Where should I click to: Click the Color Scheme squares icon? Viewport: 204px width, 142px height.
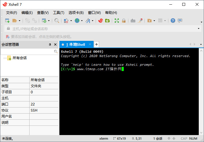pyautogui.click(x=66, y=21)
